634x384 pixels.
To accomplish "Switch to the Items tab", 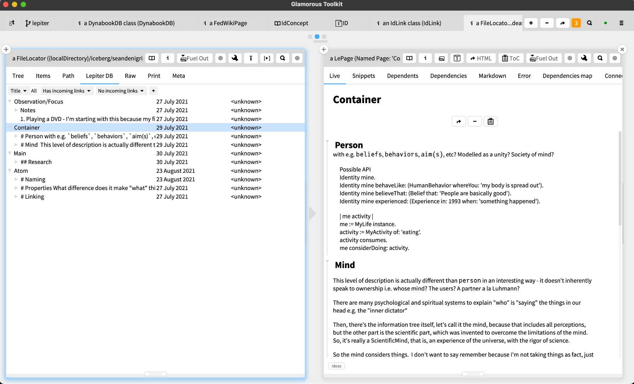I will coord(43,76).
